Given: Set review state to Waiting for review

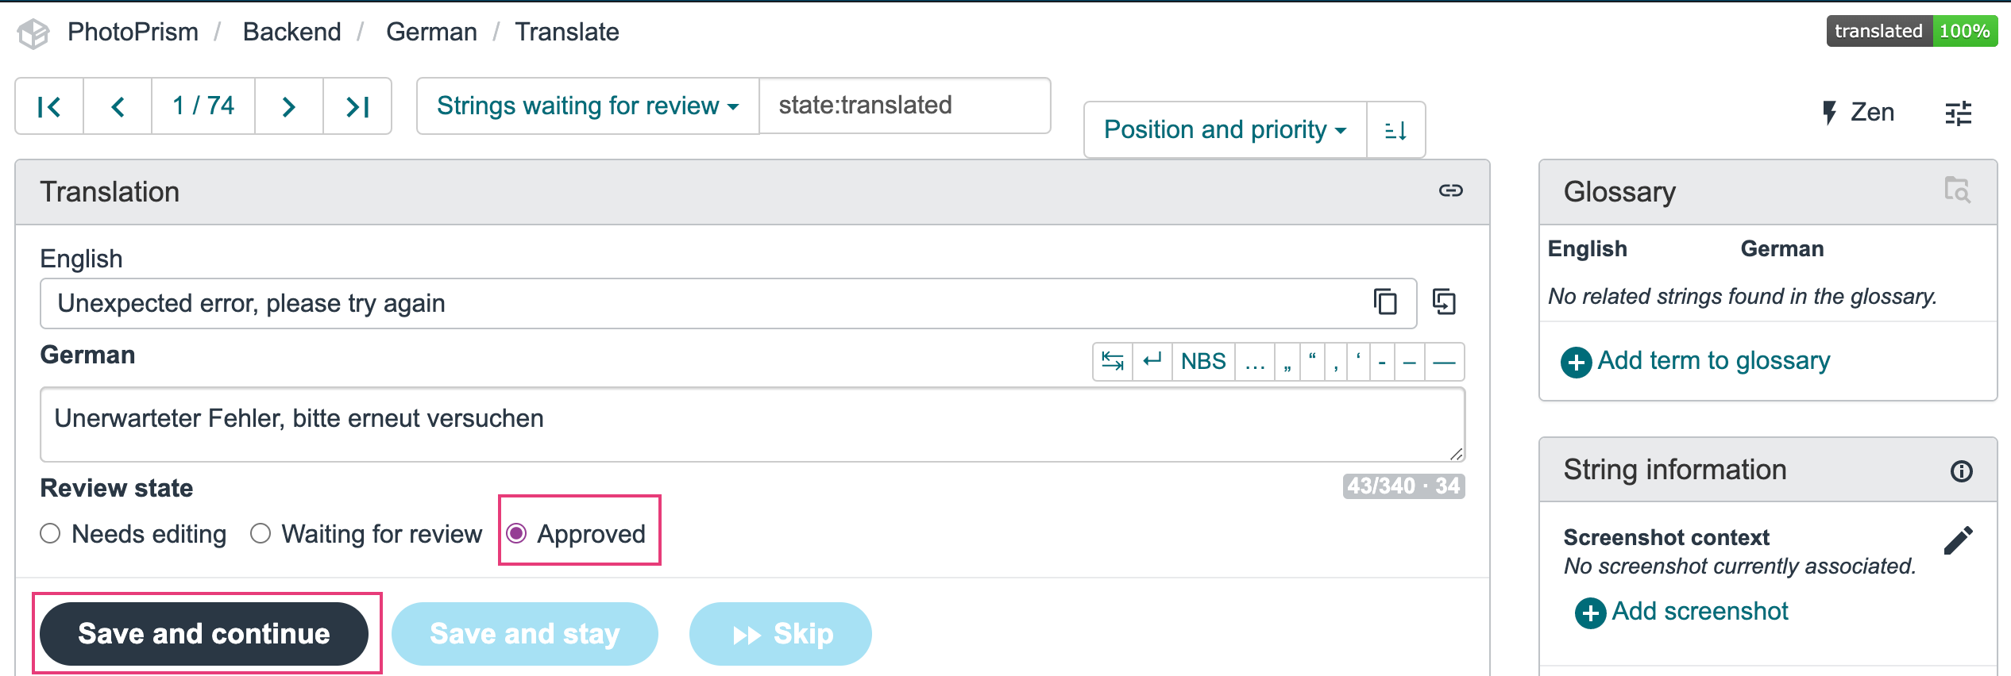Looking at the screenshot, I should [x=261, y=533].
